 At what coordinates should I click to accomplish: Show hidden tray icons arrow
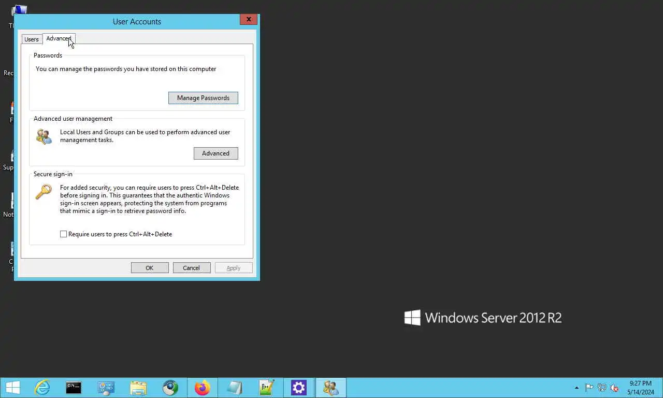point(576,388)
